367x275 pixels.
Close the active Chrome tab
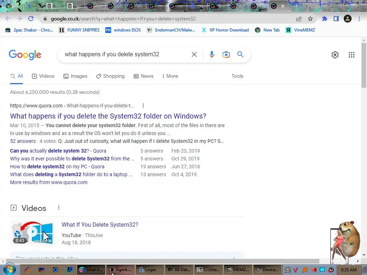[x=283, y=6]
